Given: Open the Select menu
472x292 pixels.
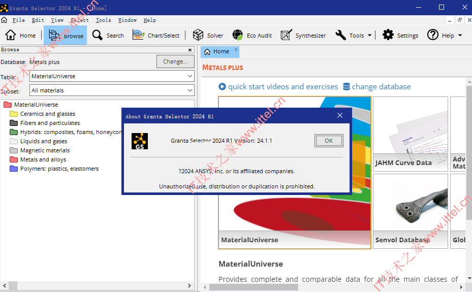Looking at the screenshot, I should click(80, 20).
